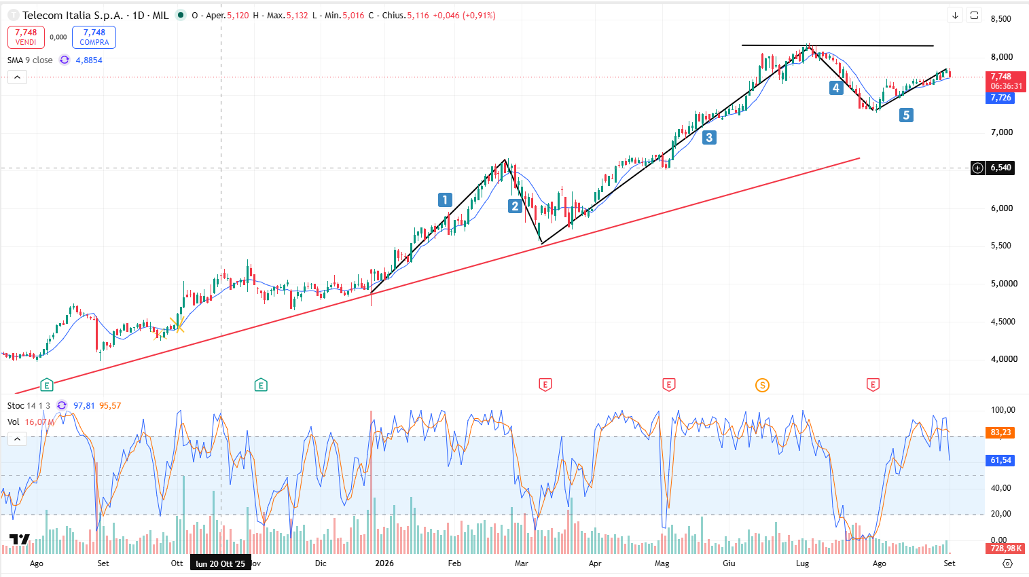Click the Telecom Italia S.p.A. symbol title

[73, 15]
